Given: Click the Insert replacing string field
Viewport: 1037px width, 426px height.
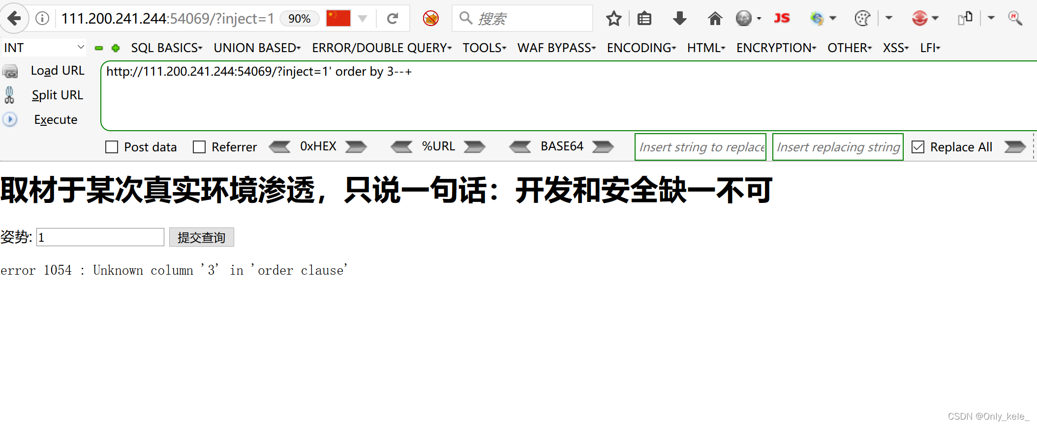Looking at the screenshot, I should [838, 147].
